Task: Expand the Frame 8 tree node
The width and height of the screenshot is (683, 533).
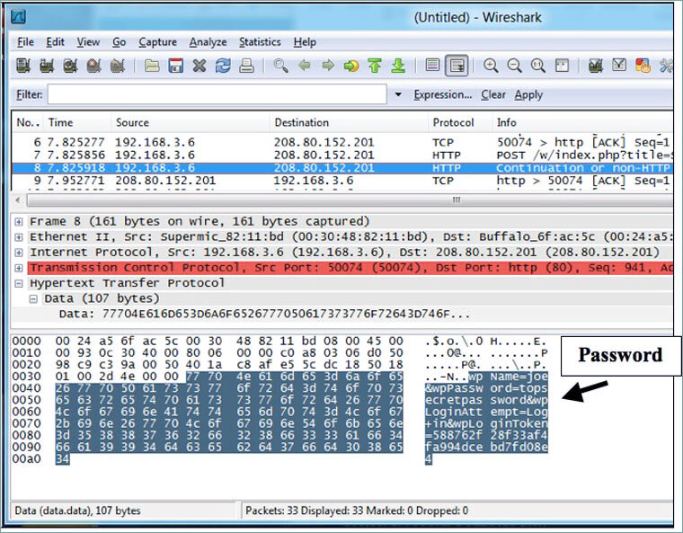Action: [18, 222]
